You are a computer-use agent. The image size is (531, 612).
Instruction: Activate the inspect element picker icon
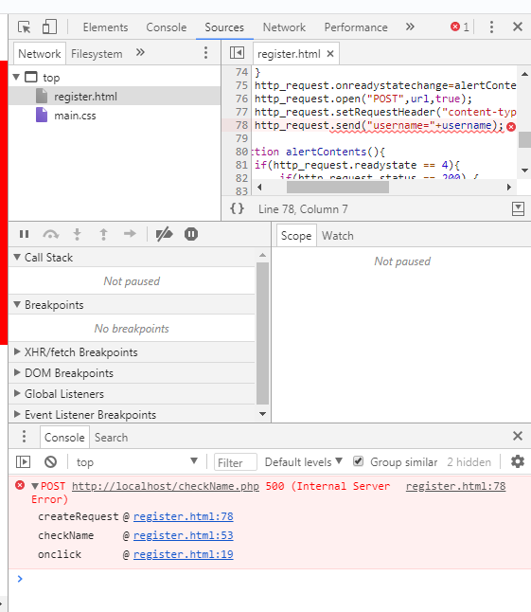[x=25, y=27]
